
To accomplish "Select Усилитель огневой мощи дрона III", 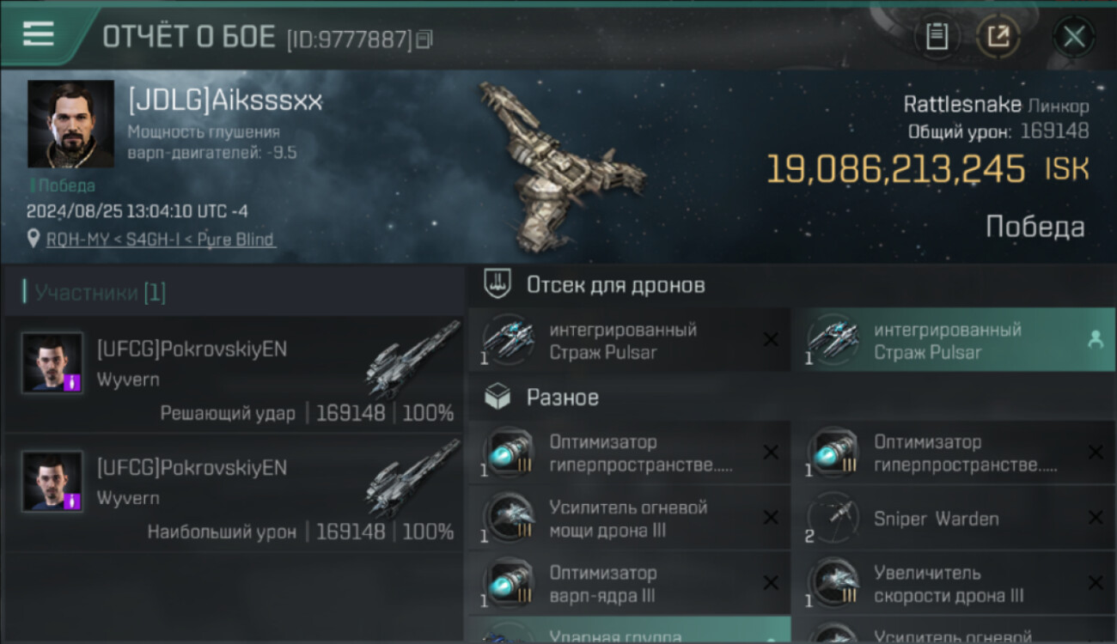I will click(x=629, y=519).
